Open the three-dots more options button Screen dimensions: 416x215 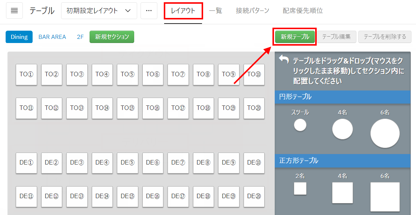(x=149, y=11)
